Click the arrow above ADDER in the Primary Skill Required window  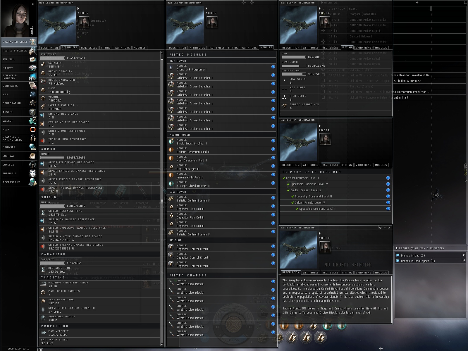click(x=320, y=126)
